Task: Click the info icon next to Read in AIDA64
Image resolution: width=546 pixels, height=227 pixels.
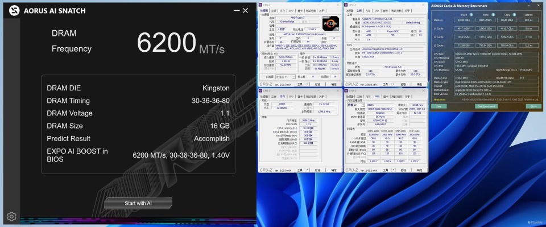Action: pyautogui.click(x=471, y=15)
